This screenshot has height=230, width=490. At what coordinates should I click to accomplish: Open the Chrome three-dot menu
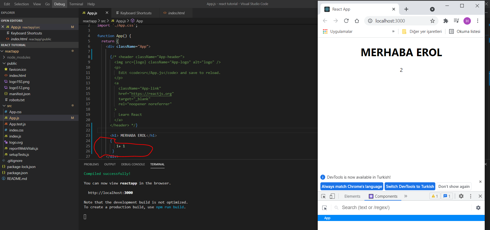click(x=478, y=21)
